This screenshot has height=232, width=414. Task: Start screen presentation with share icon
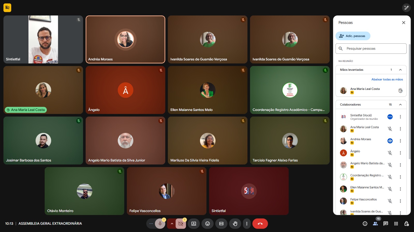point(194,224)
